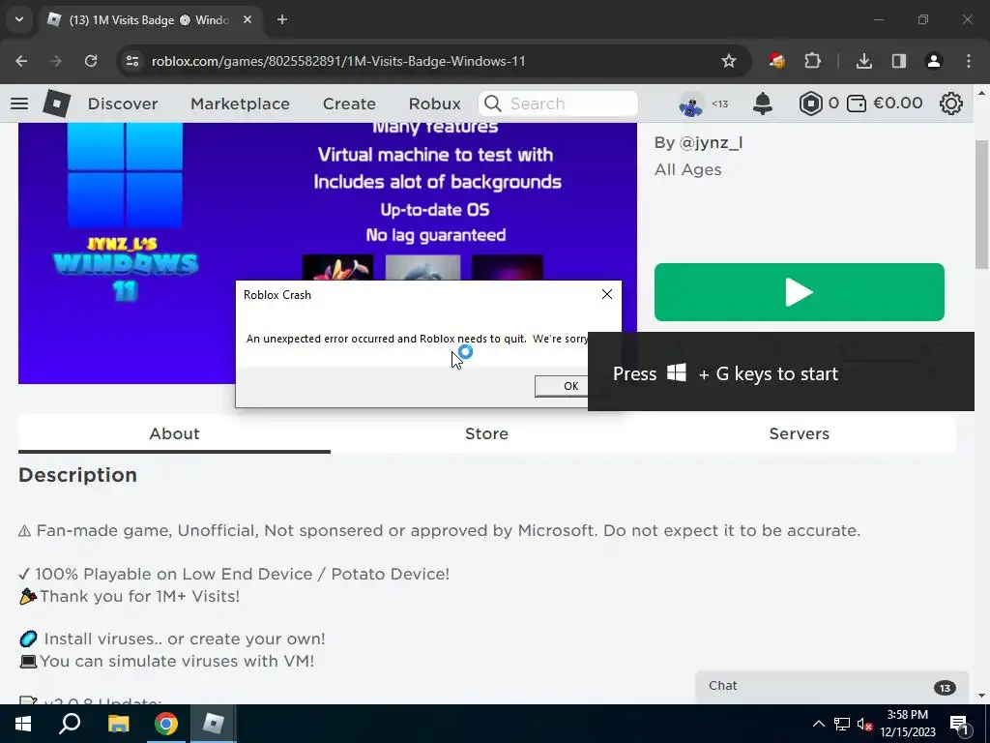Open the network tray icon

tap(842, 724)
